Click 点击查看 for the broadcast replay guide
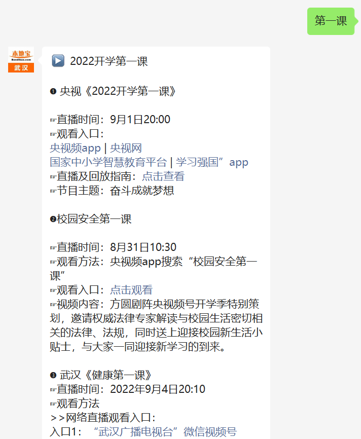 point(163,176)
